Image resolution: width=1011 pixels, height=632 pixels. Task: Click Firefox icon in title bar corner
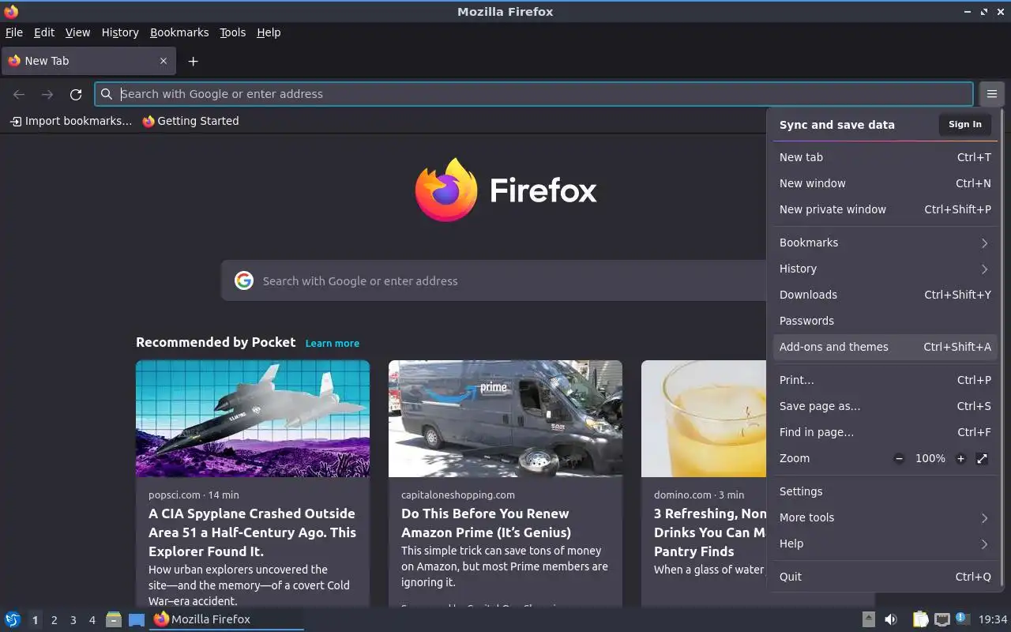pyautogui.click(x=11, y=11)
